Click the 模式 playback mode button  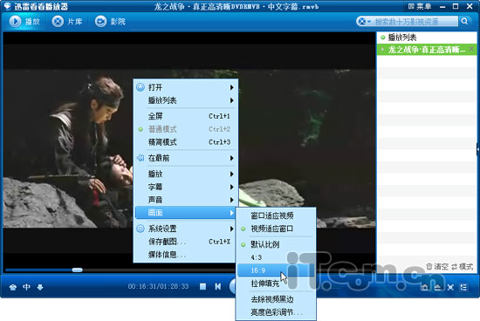463,267
